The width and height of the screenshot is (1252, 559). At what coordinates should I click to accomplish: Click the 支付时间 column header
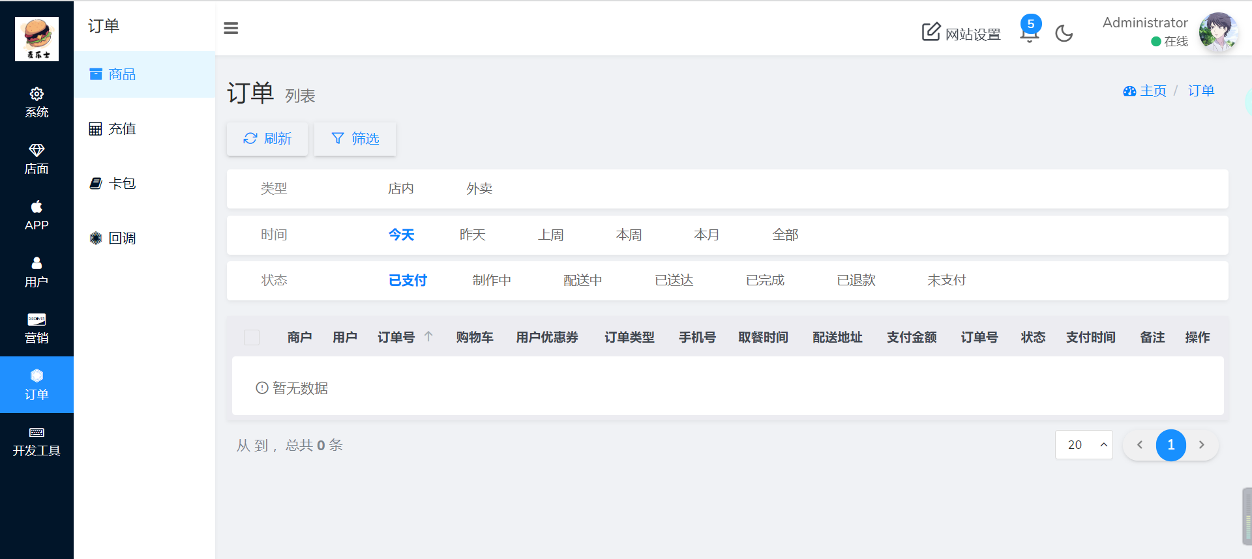[1091, 337]
